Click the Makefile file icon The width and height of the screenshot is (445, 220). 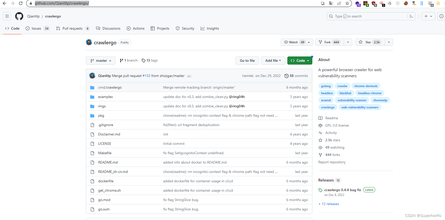(x=92, y=153)
